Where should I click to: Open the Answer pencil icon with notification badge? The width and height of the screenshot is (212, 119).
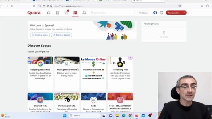pyautogui.click(x=67, y=13)
